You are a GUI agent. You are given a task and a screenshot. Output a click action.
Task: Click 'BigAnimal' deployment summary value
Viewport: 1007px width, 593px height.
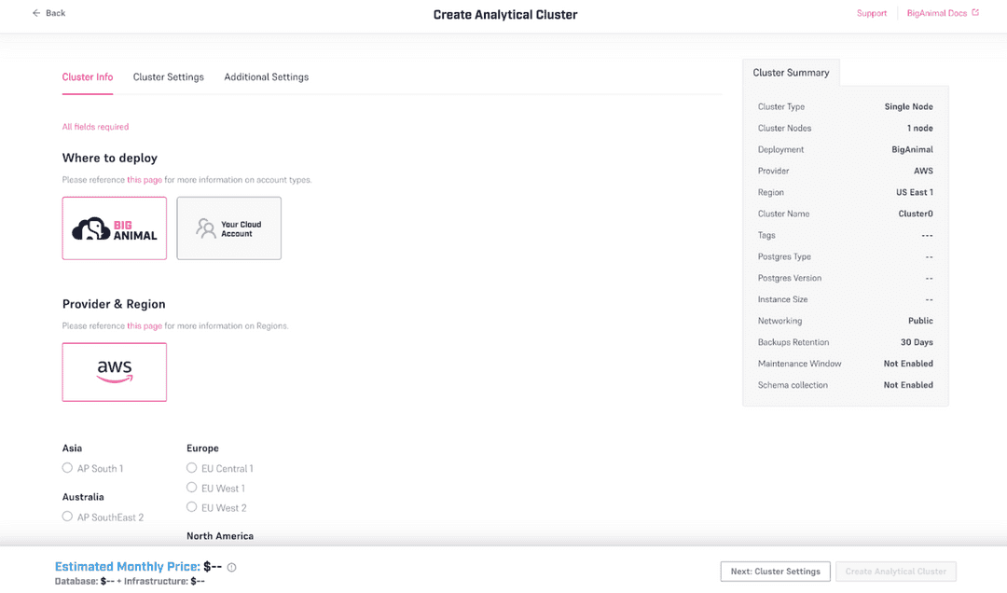(912, 150)
